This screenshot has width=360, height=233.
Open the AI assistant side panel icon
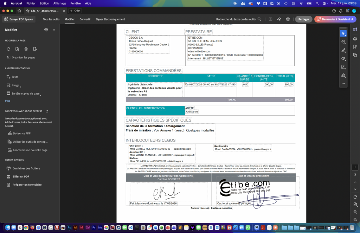(x=355, y=30)
